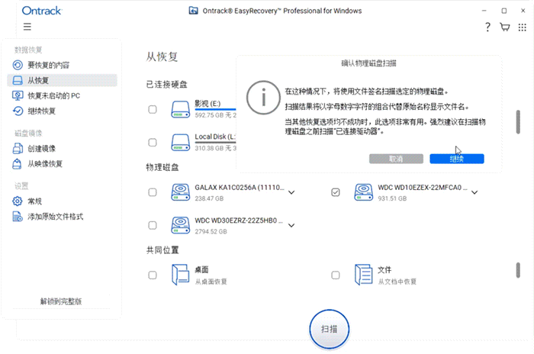Screen dimensions: 534x354
Task: Click the 共同位置 section heading
Action: pos(162,250)
